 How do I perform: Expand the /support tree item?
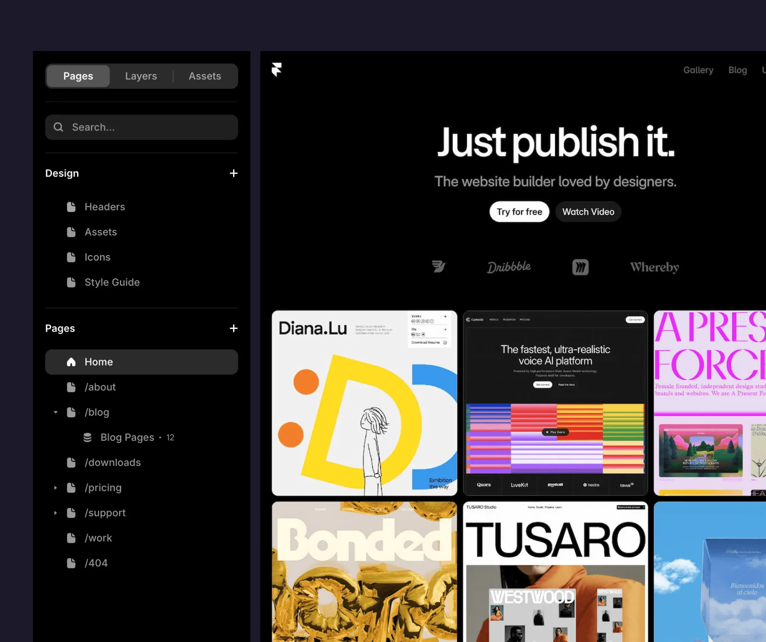pyautogui.click(x=56, y=513)
